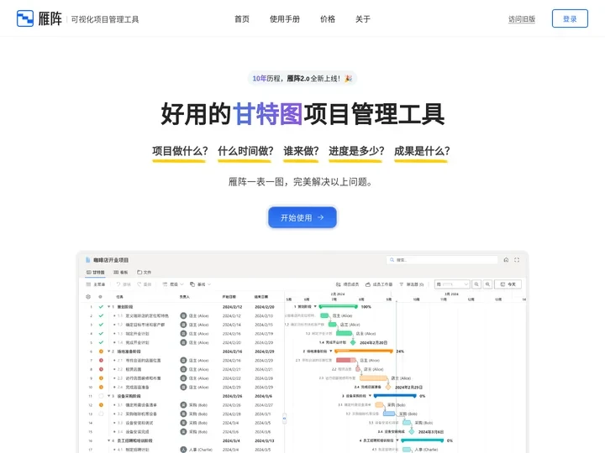The height and width of the screenshot is (453, 605).
Task: Click the 雁阵 logo icon
Action: pos(25,18)
